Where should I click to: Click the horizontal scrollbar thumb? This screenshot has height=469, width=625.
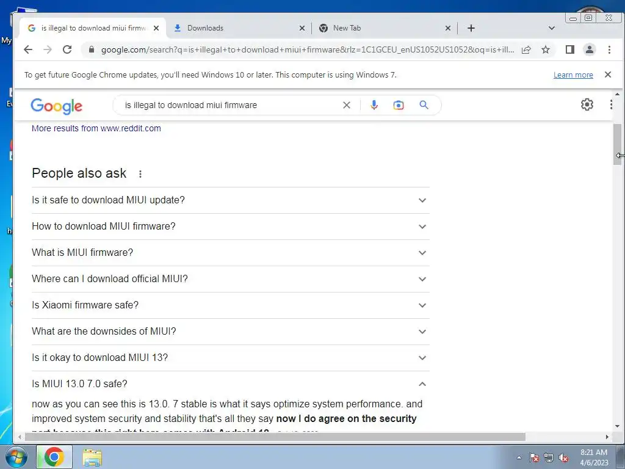(275, 437)
